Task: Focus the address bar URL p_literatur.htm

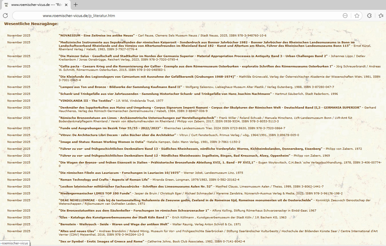Action: tap(79, 15)
